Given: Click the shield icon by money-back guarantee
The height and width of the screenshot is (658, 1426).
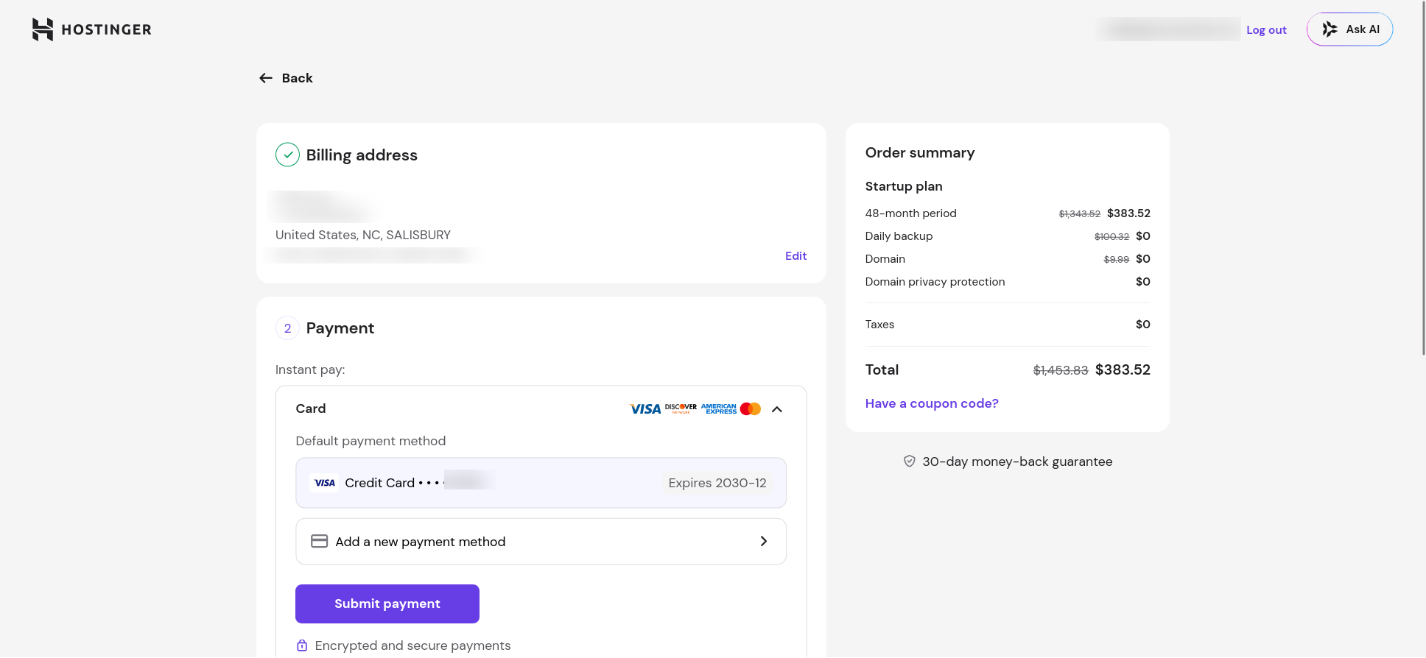Looking at the screenshot, I should 910,461.
